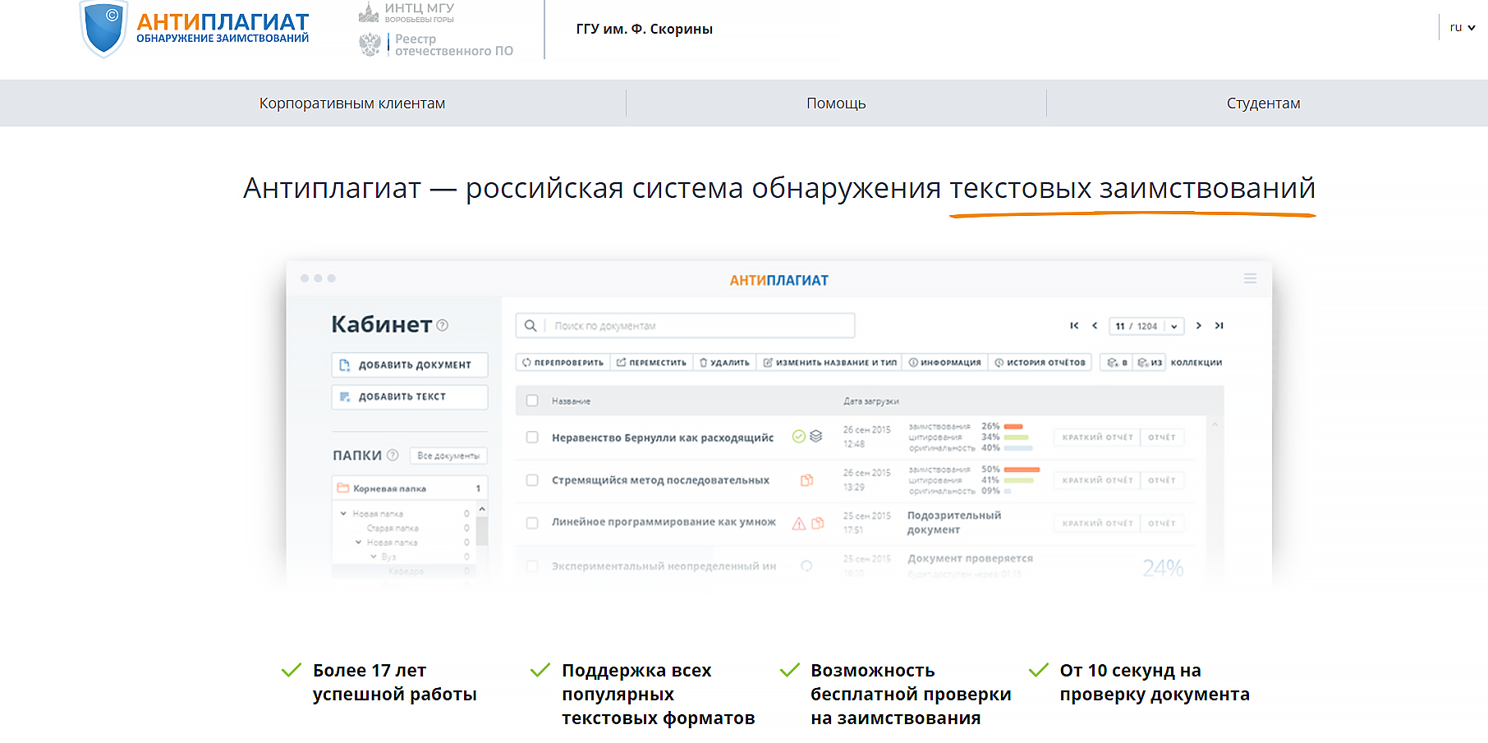This screenshot has width=1488, height=743.
Task: Go to the Студентам section
Action: pos(1263,103)
